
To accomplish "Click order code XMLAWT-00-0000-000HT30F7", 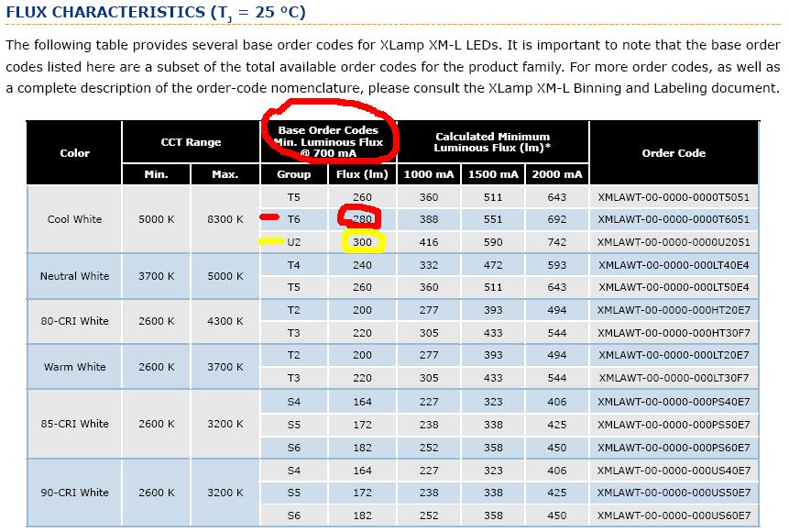I will click(674, 333).
